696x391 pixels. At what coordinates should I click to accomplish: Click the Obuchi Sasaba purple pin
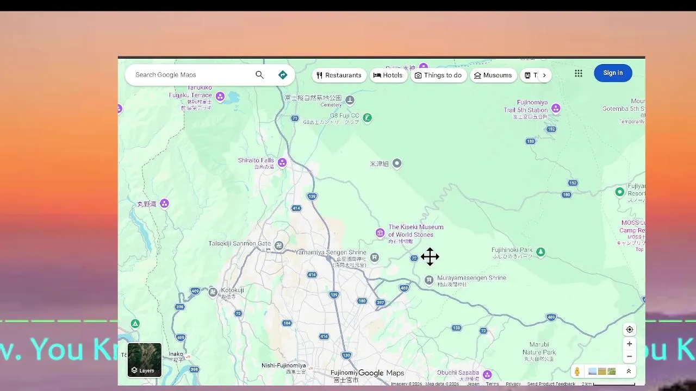488,375
